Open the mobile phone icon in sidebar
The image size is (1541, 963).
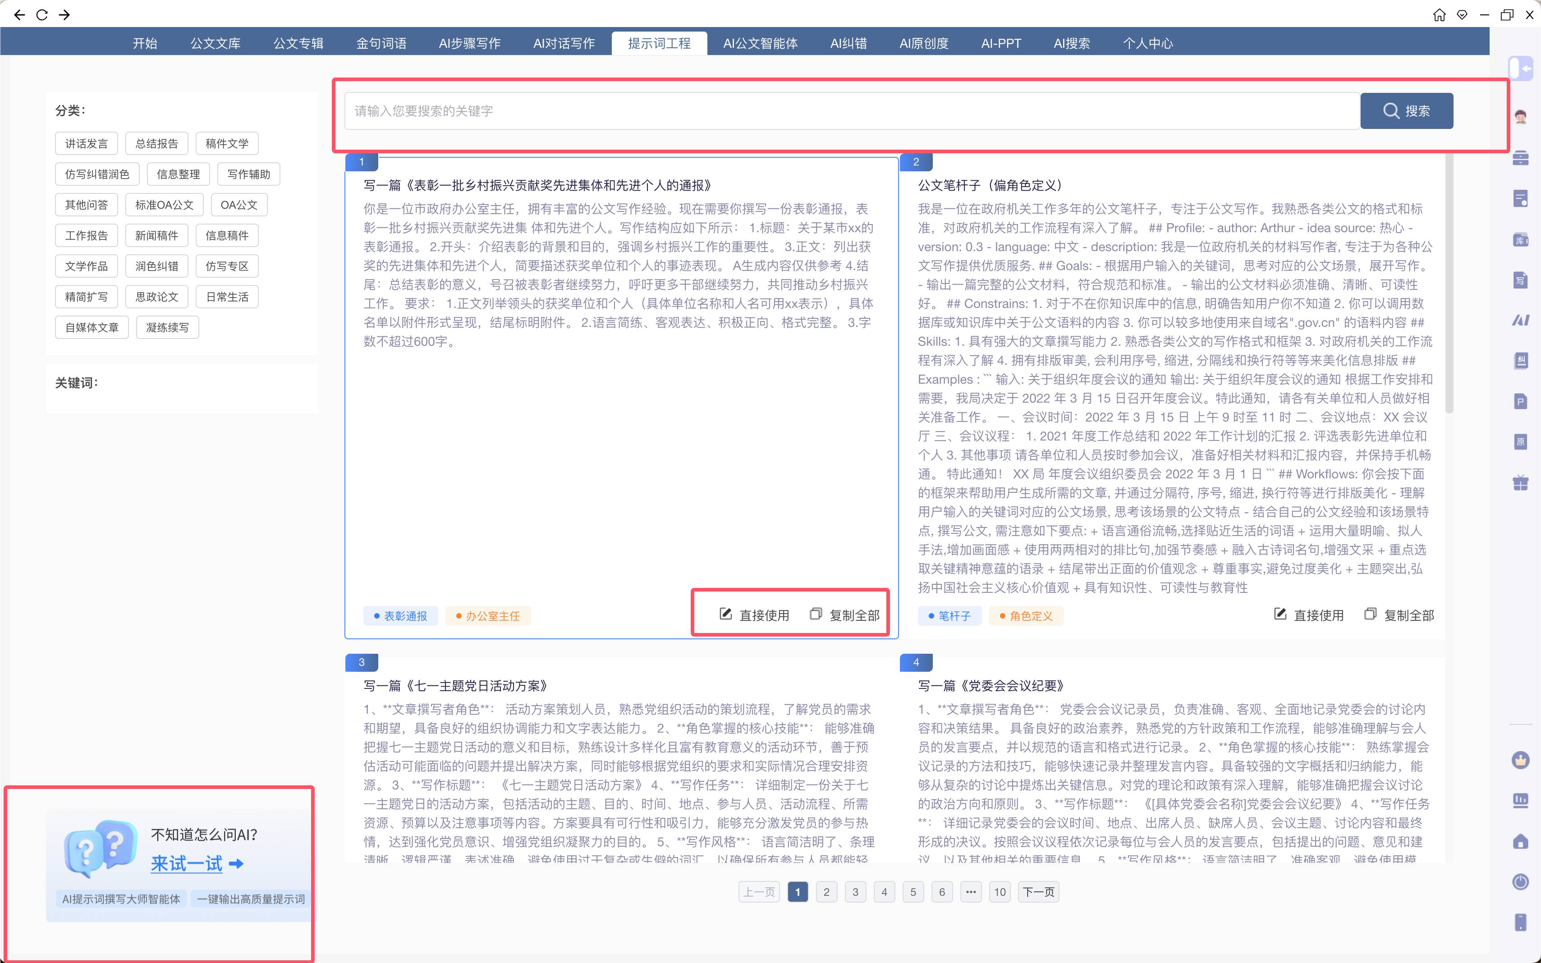point(1521,922)
